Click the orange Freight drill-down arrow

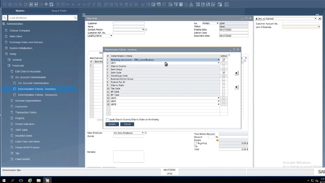(217, 140)
